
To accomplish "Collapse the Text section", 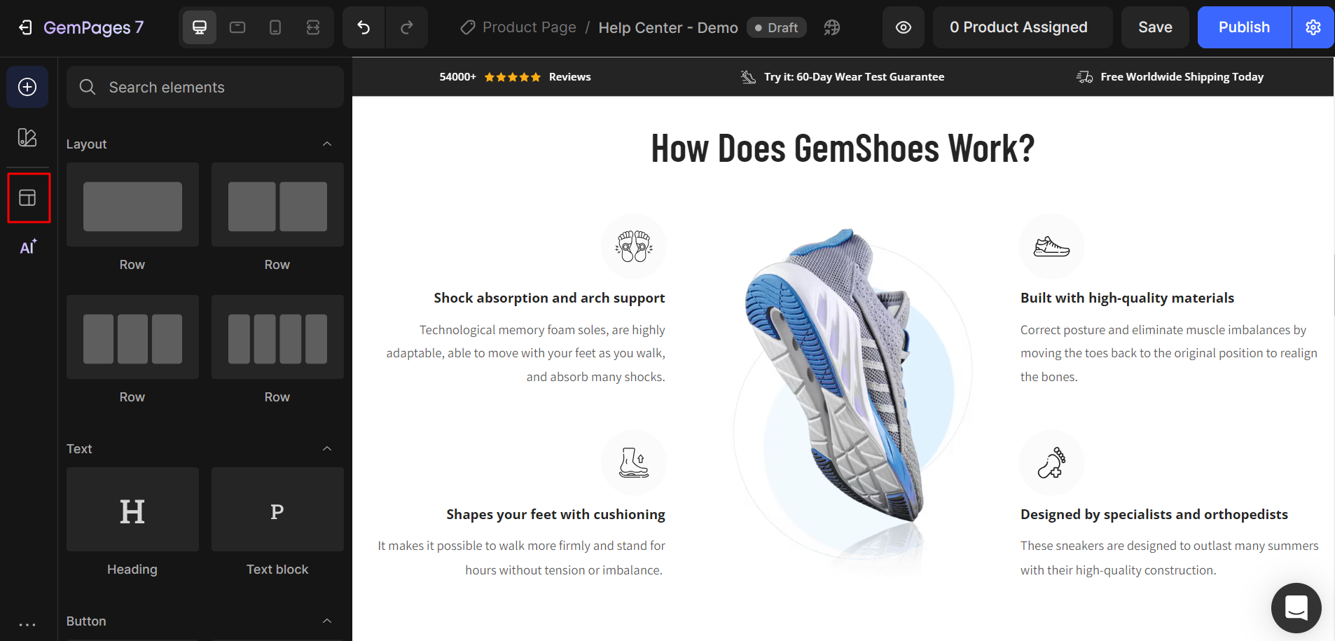I will coord(327,448).
